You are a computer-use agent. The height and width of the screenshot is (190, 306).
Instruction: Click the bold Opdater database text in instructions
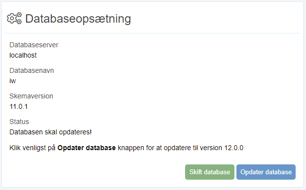click(87, 148)
